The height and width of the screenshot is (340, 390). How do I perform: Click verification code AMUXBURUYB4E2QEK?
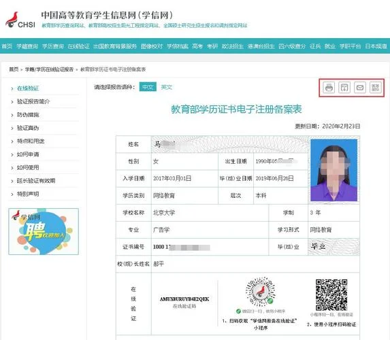tap(184, 299)
